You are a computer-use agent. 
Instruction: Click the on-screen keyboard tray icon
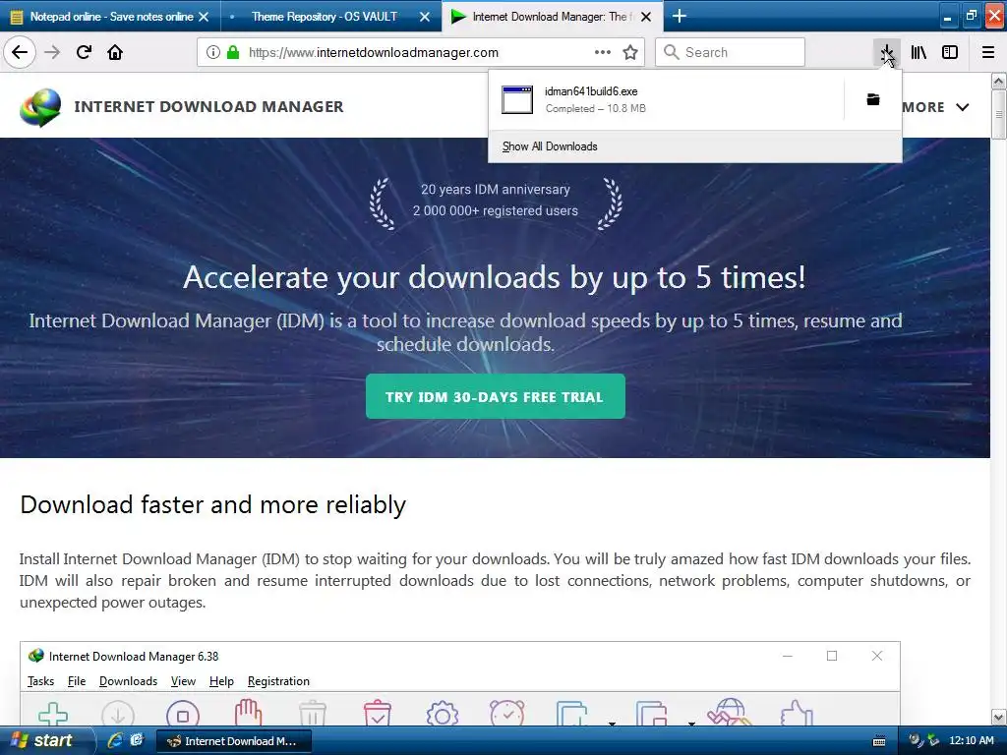click(878, 741)
